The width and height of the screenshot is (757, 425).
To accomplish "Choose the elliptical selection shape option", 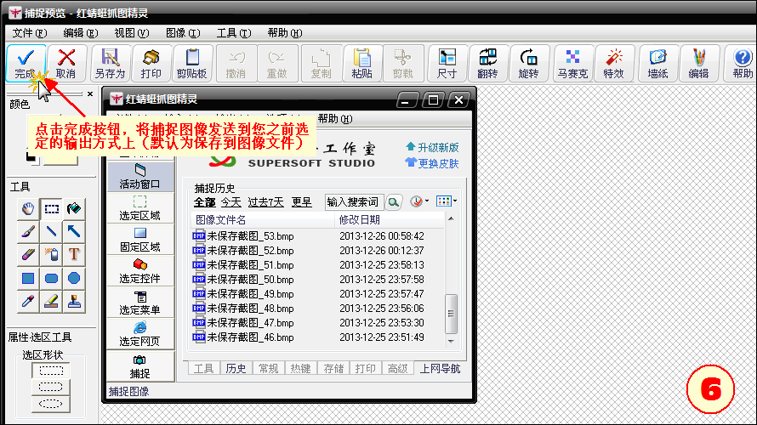I will click(51, 403).
